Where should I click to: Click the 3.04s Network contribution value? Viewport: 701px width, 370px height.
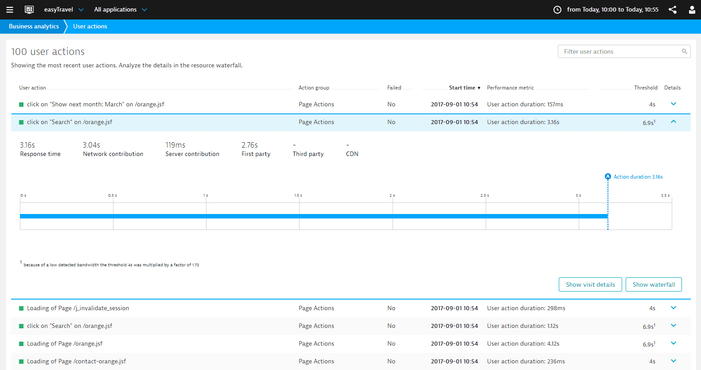pos(92,145)
